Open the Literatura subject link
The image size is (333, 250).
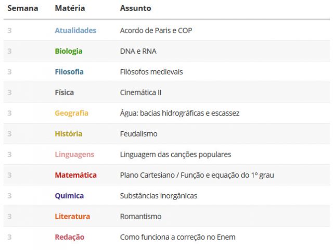[72, 216]
